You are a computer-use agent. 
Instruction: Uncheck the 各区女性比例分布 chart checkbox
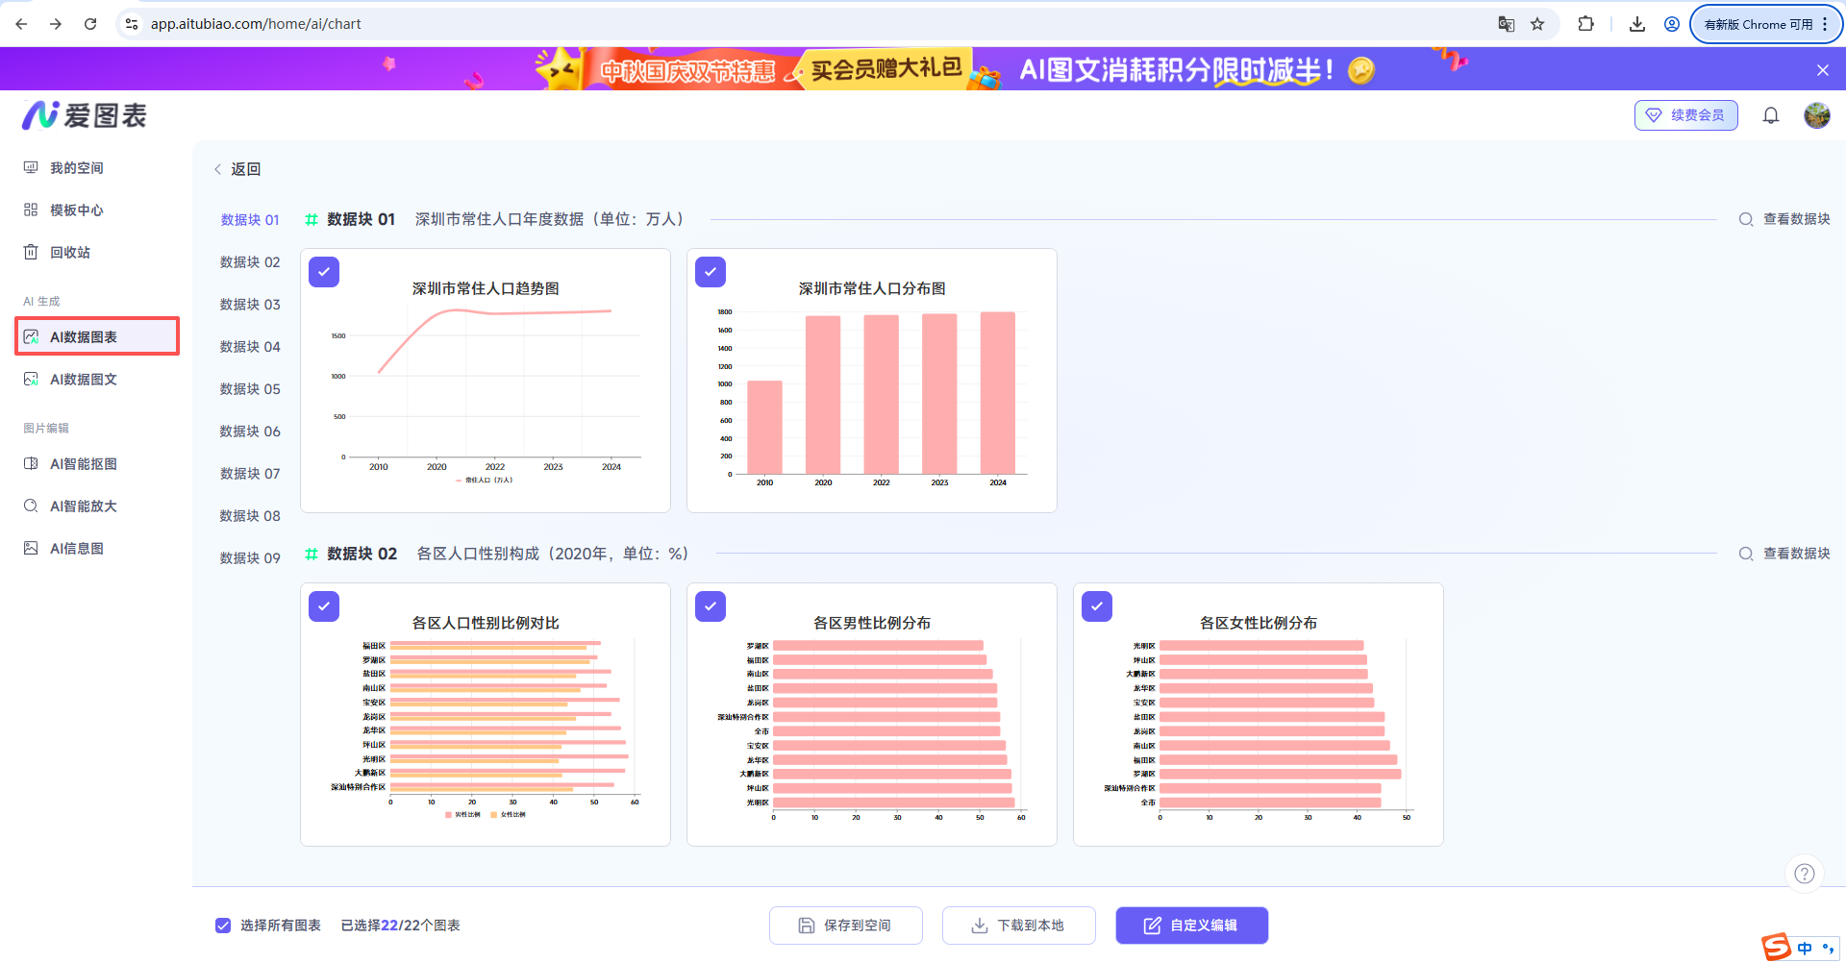1097,606
